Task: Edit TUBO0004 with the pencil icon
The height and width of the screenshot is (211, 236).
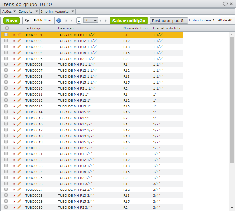Action: point(19,53)
